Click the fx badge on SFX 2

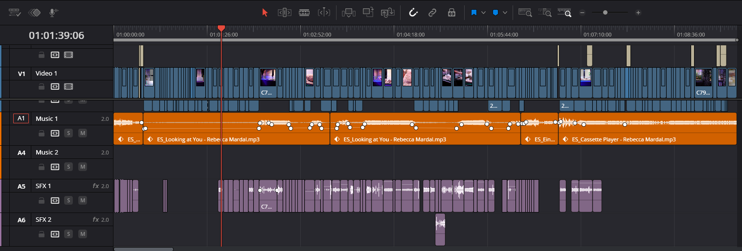(x=96, y=220)
